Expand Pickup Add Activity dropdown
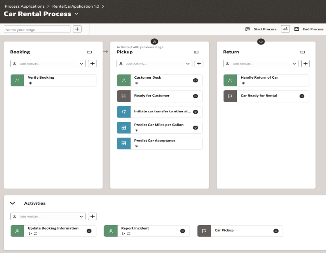 pos(188,64)
